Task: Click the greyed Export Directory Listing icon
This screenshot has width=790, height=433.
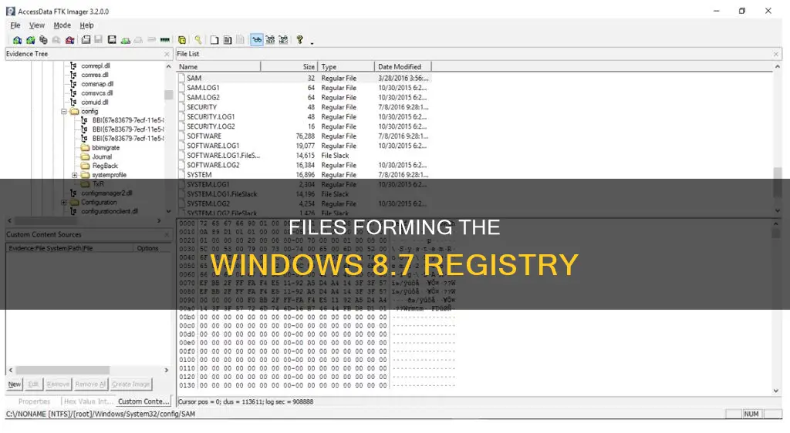Action: (x=240, y=40)
